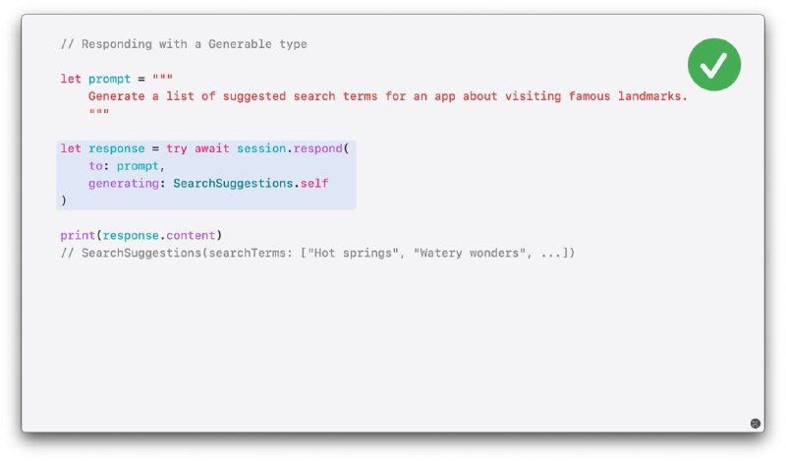
Task: Click the 'prompt' variable name in the let declaration
Action: pos(109,80)
